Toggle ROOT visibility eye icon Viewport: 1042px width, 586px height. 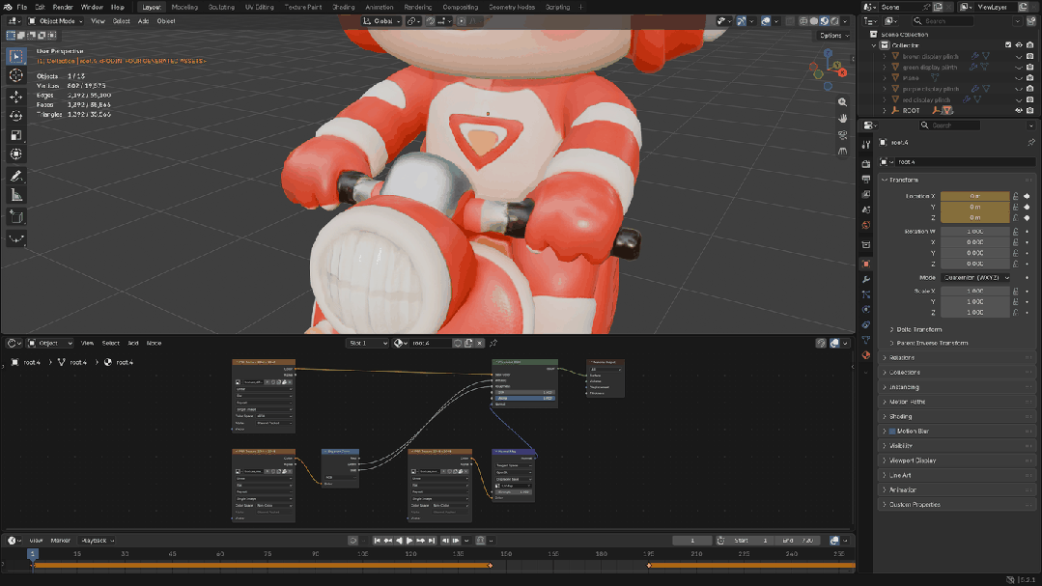point(1019,110)
